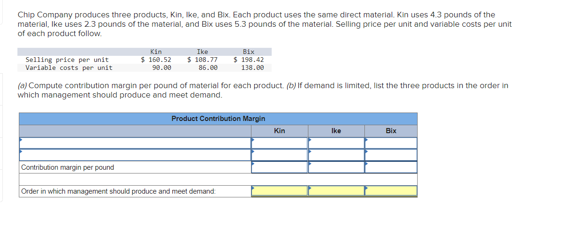Viewport: 573px width, 226px height.
Task: Select Contribution margin per pound Kin cell
Action: click(x=279, y=167)
